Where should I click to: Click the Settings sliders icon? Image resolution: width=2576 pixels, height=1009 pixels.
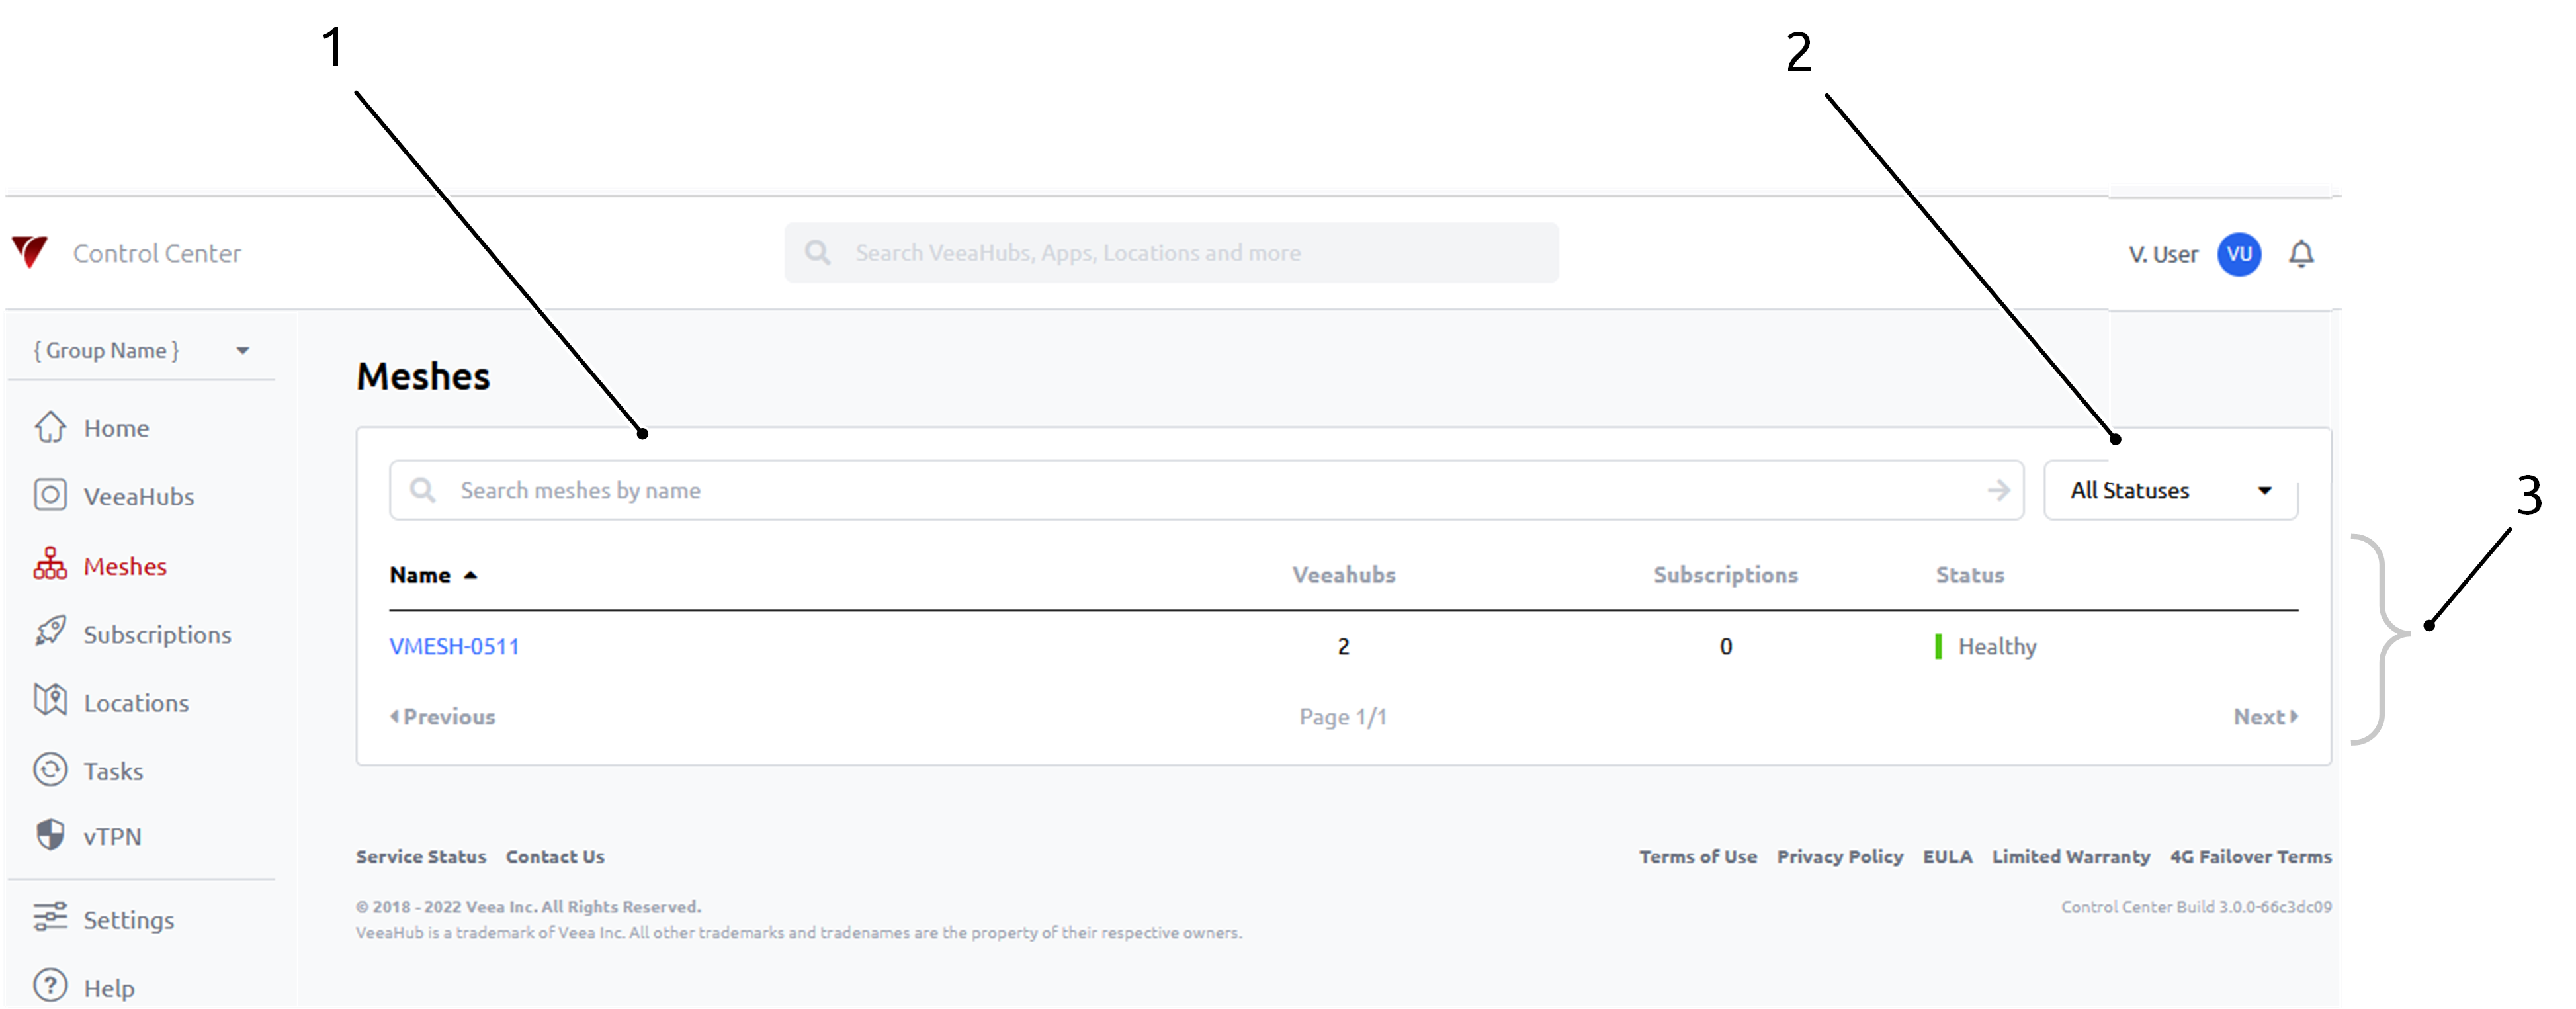coord(50,917)
